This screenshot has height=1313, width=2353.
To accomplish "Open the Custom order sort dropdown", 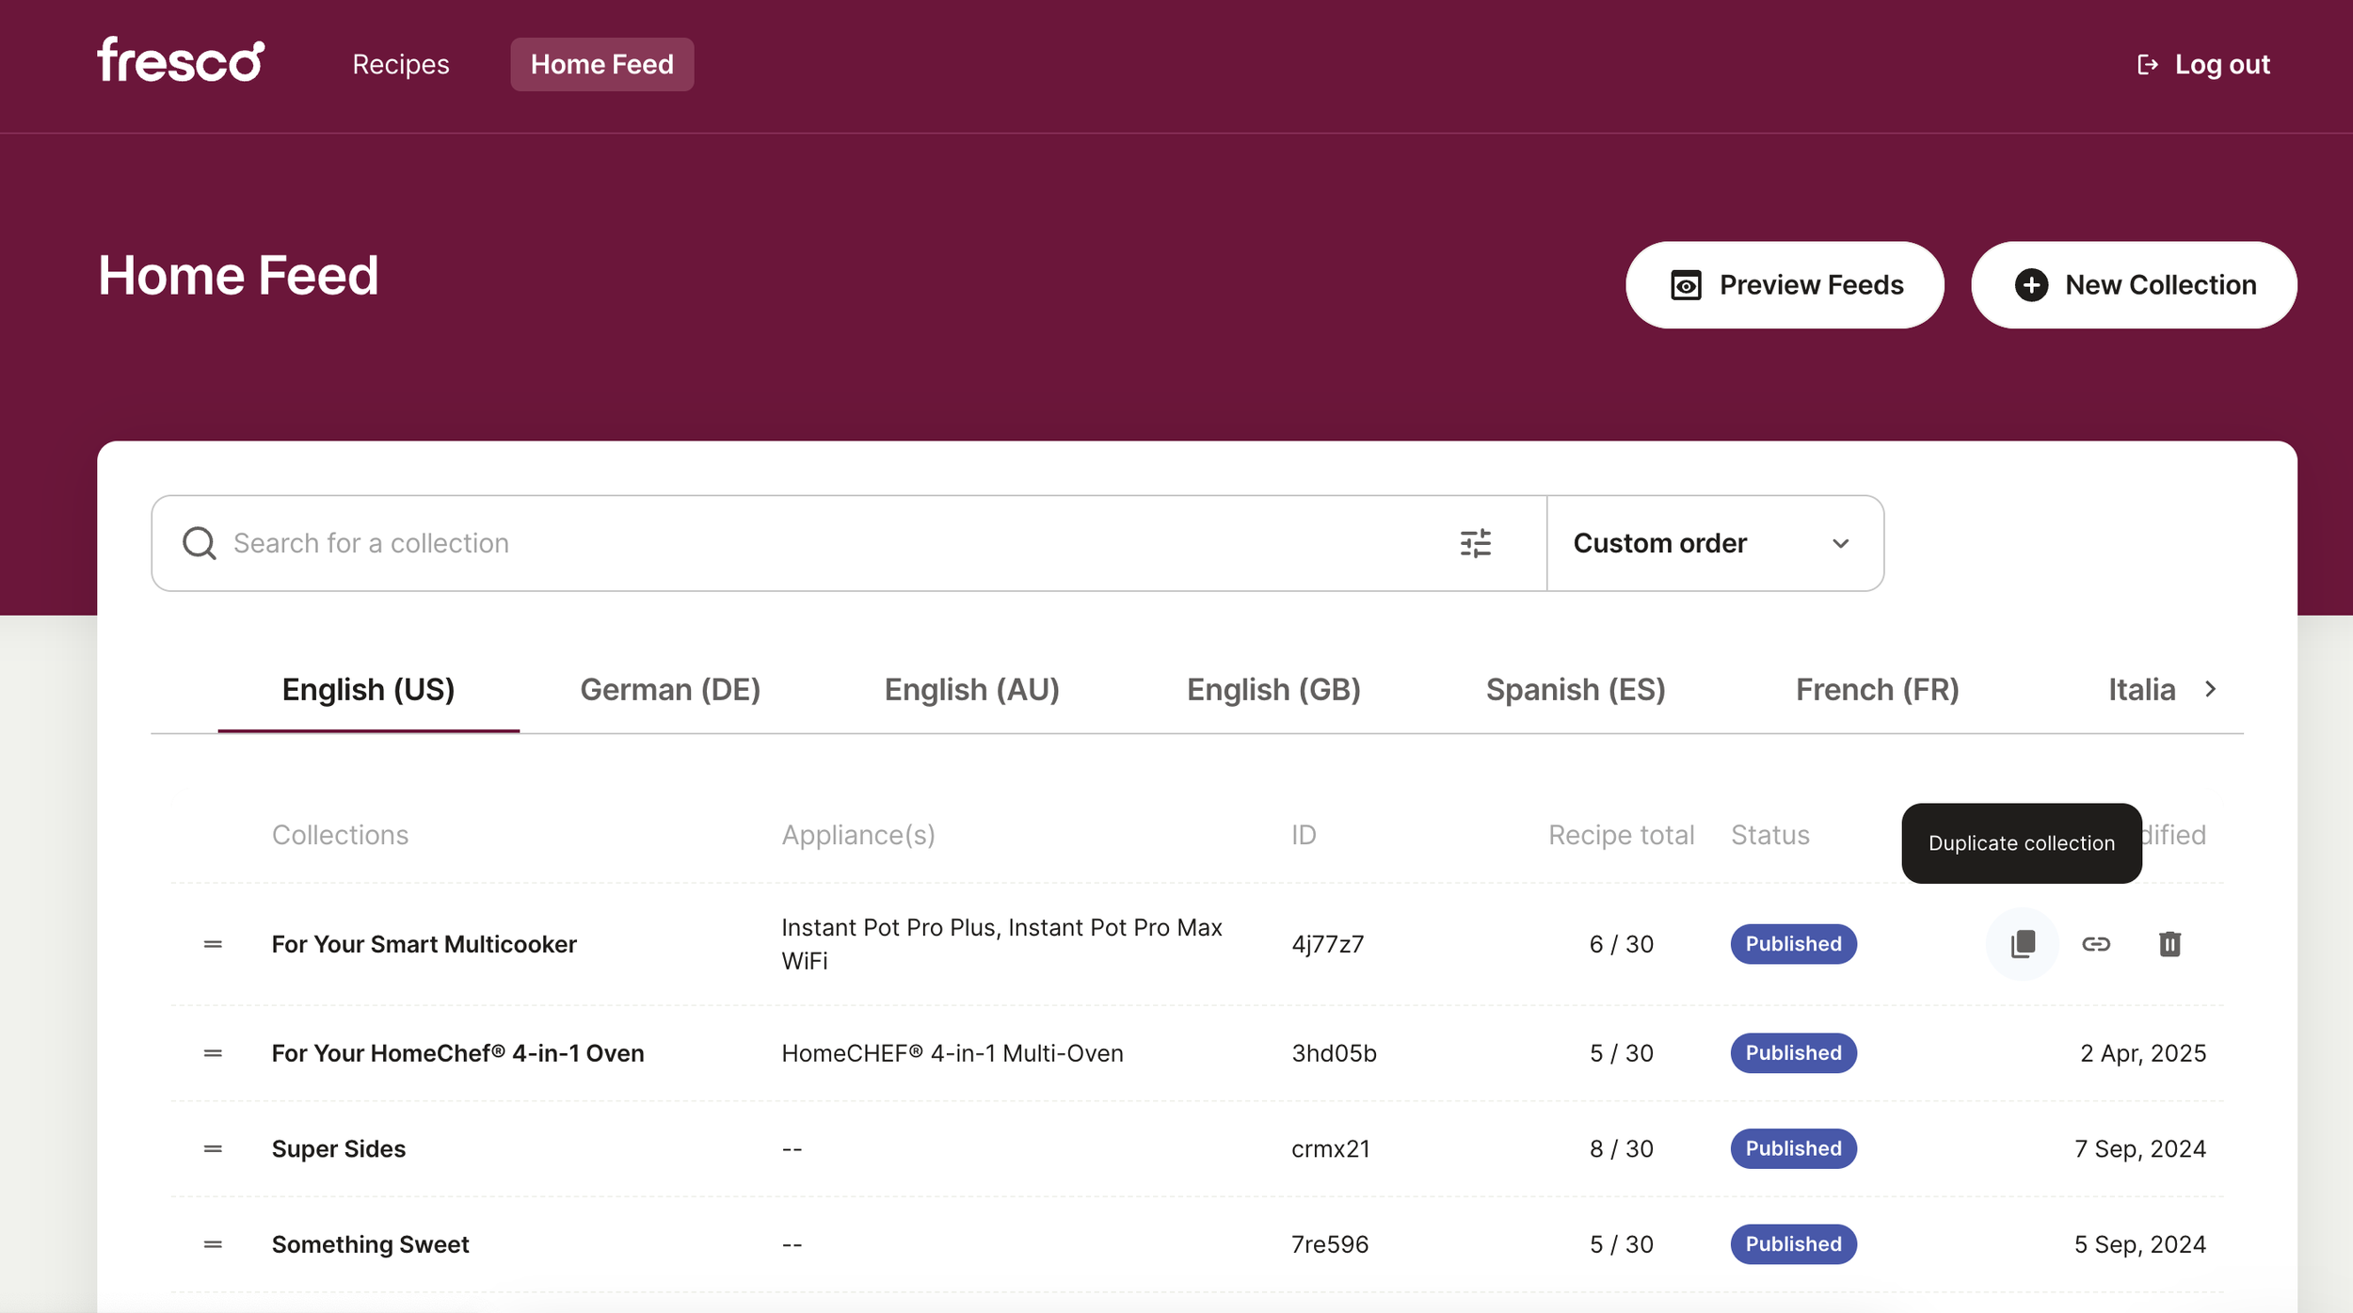I will pos(1714,543).
